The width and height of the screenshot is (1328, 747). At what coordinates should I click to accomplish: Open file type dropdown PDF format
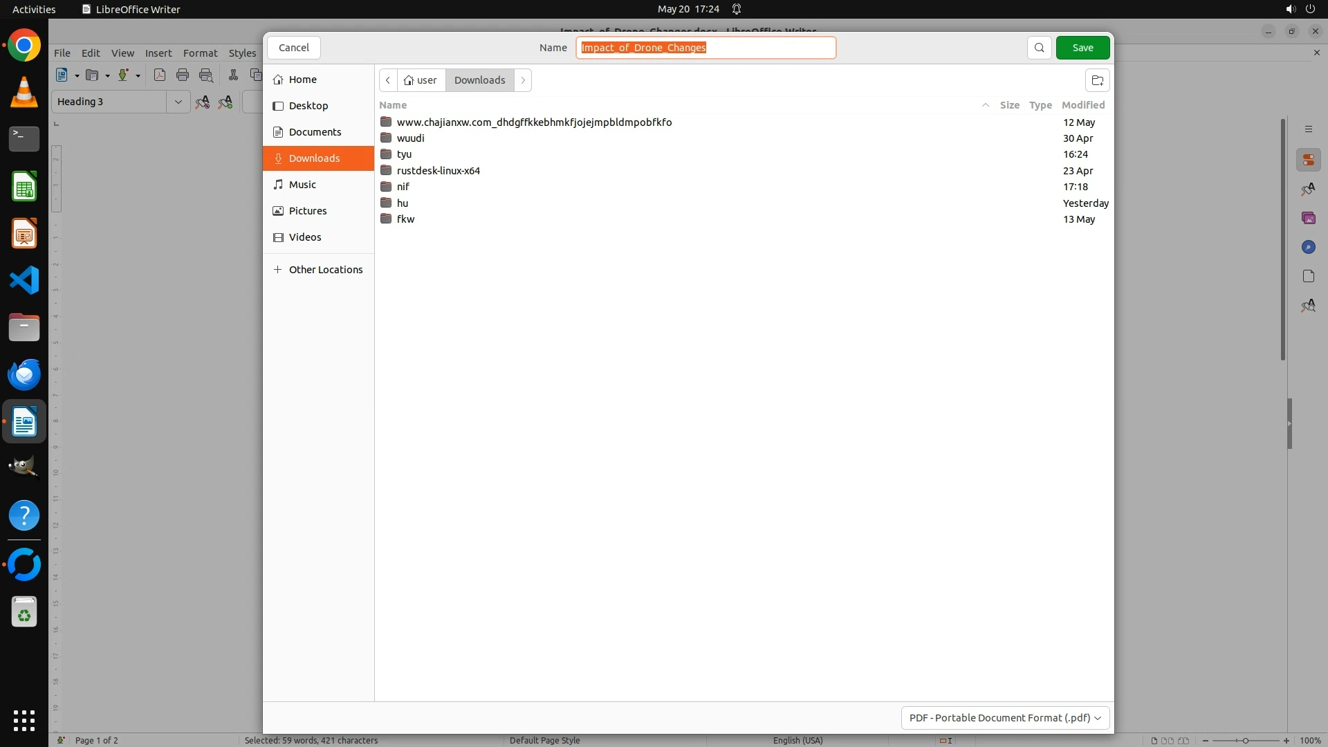(x=1004, y=718)
